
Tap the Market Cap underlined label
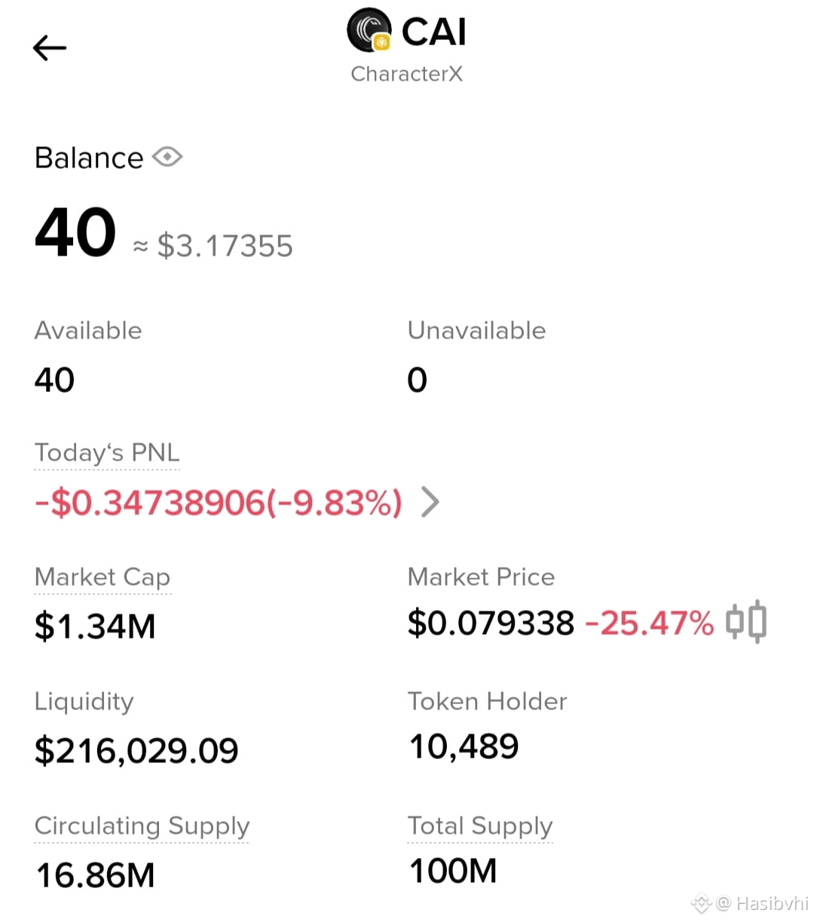point(103,577)
